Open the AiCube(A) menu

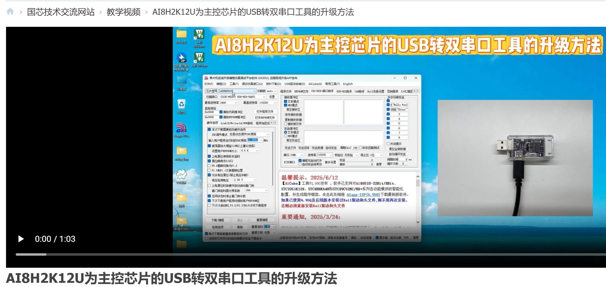[x=315, y=84]
